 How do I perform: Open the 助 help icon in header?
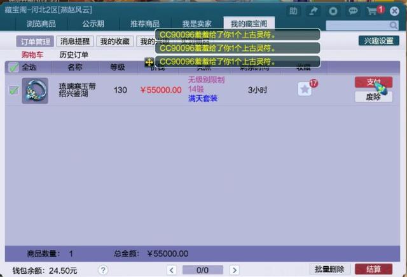click(x=293, y=11)
